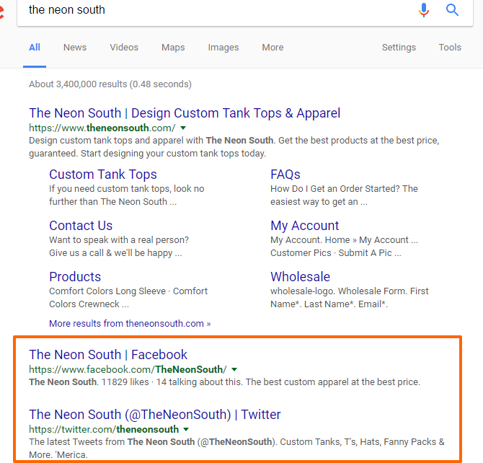This screenshot has width=483, height=463.
Task: Click the https://www.theneonsouth.com/ URL text
Action: pos(102,128)
